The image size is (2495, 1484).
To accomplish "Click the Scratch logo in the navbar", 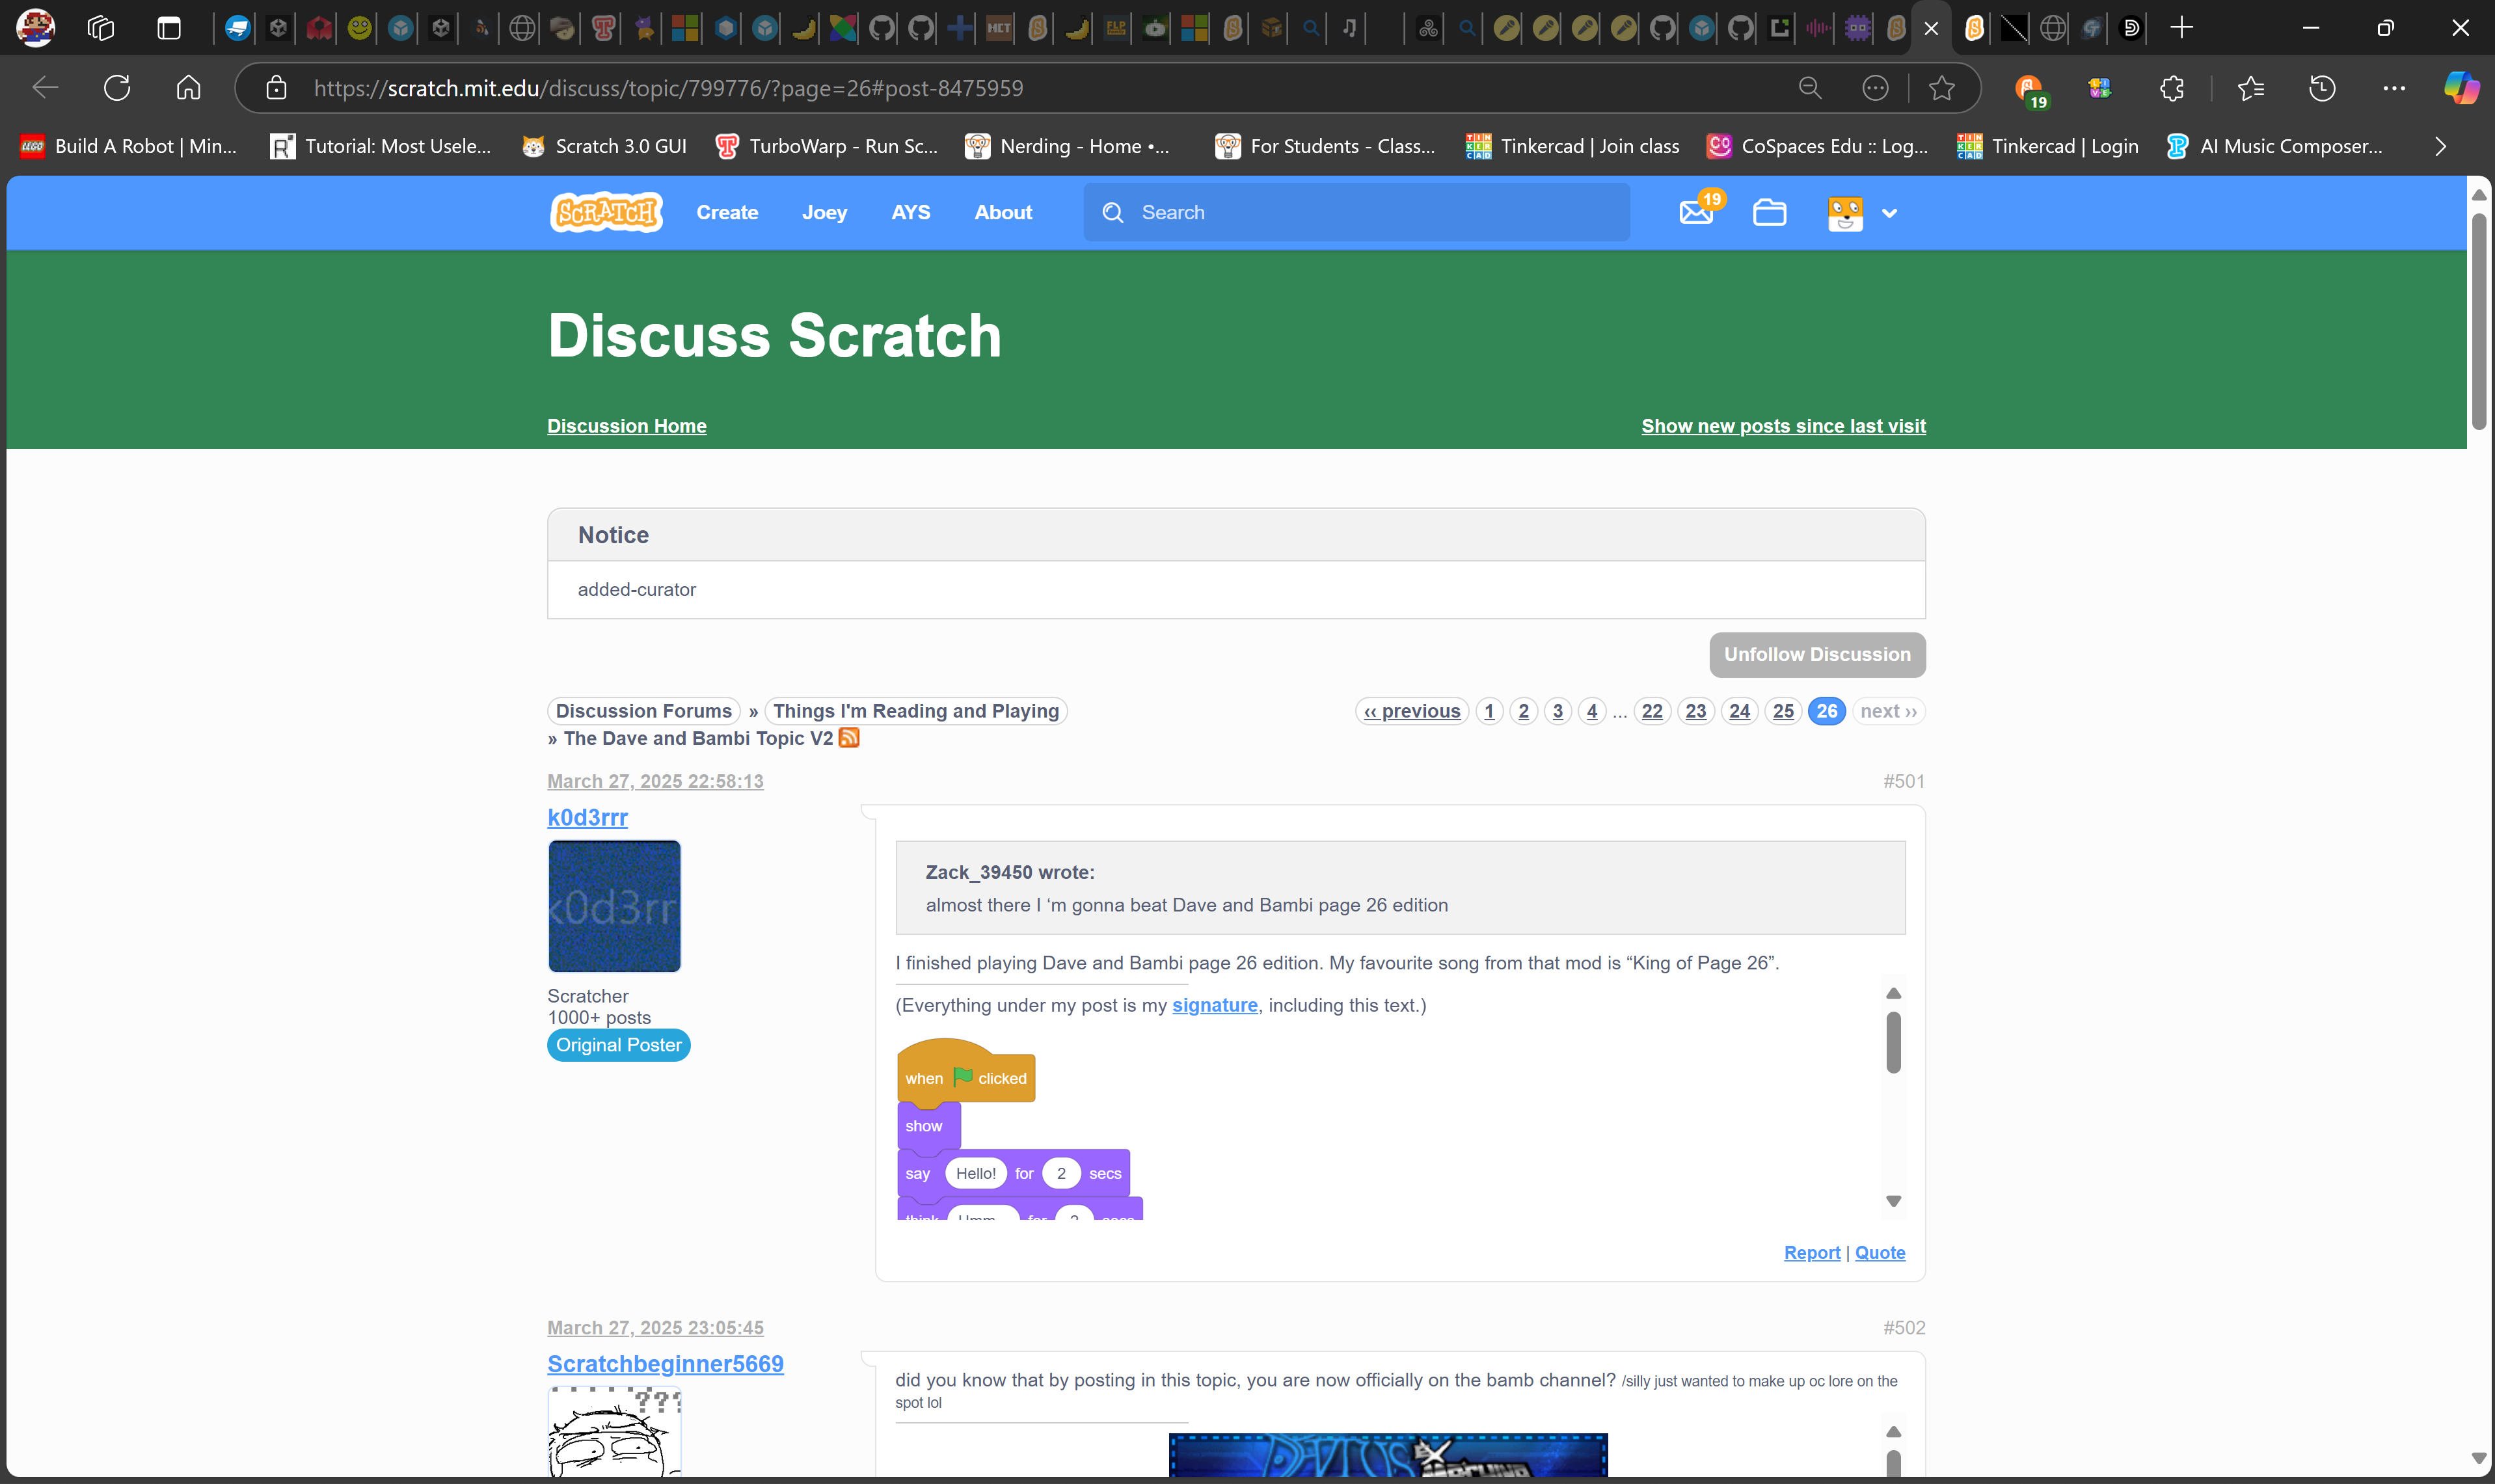I will [606, 212].
